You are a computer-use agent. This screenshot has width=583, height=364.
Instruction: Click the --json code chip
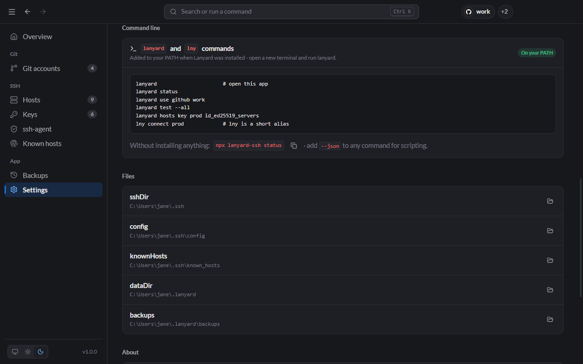coord(330,146)
